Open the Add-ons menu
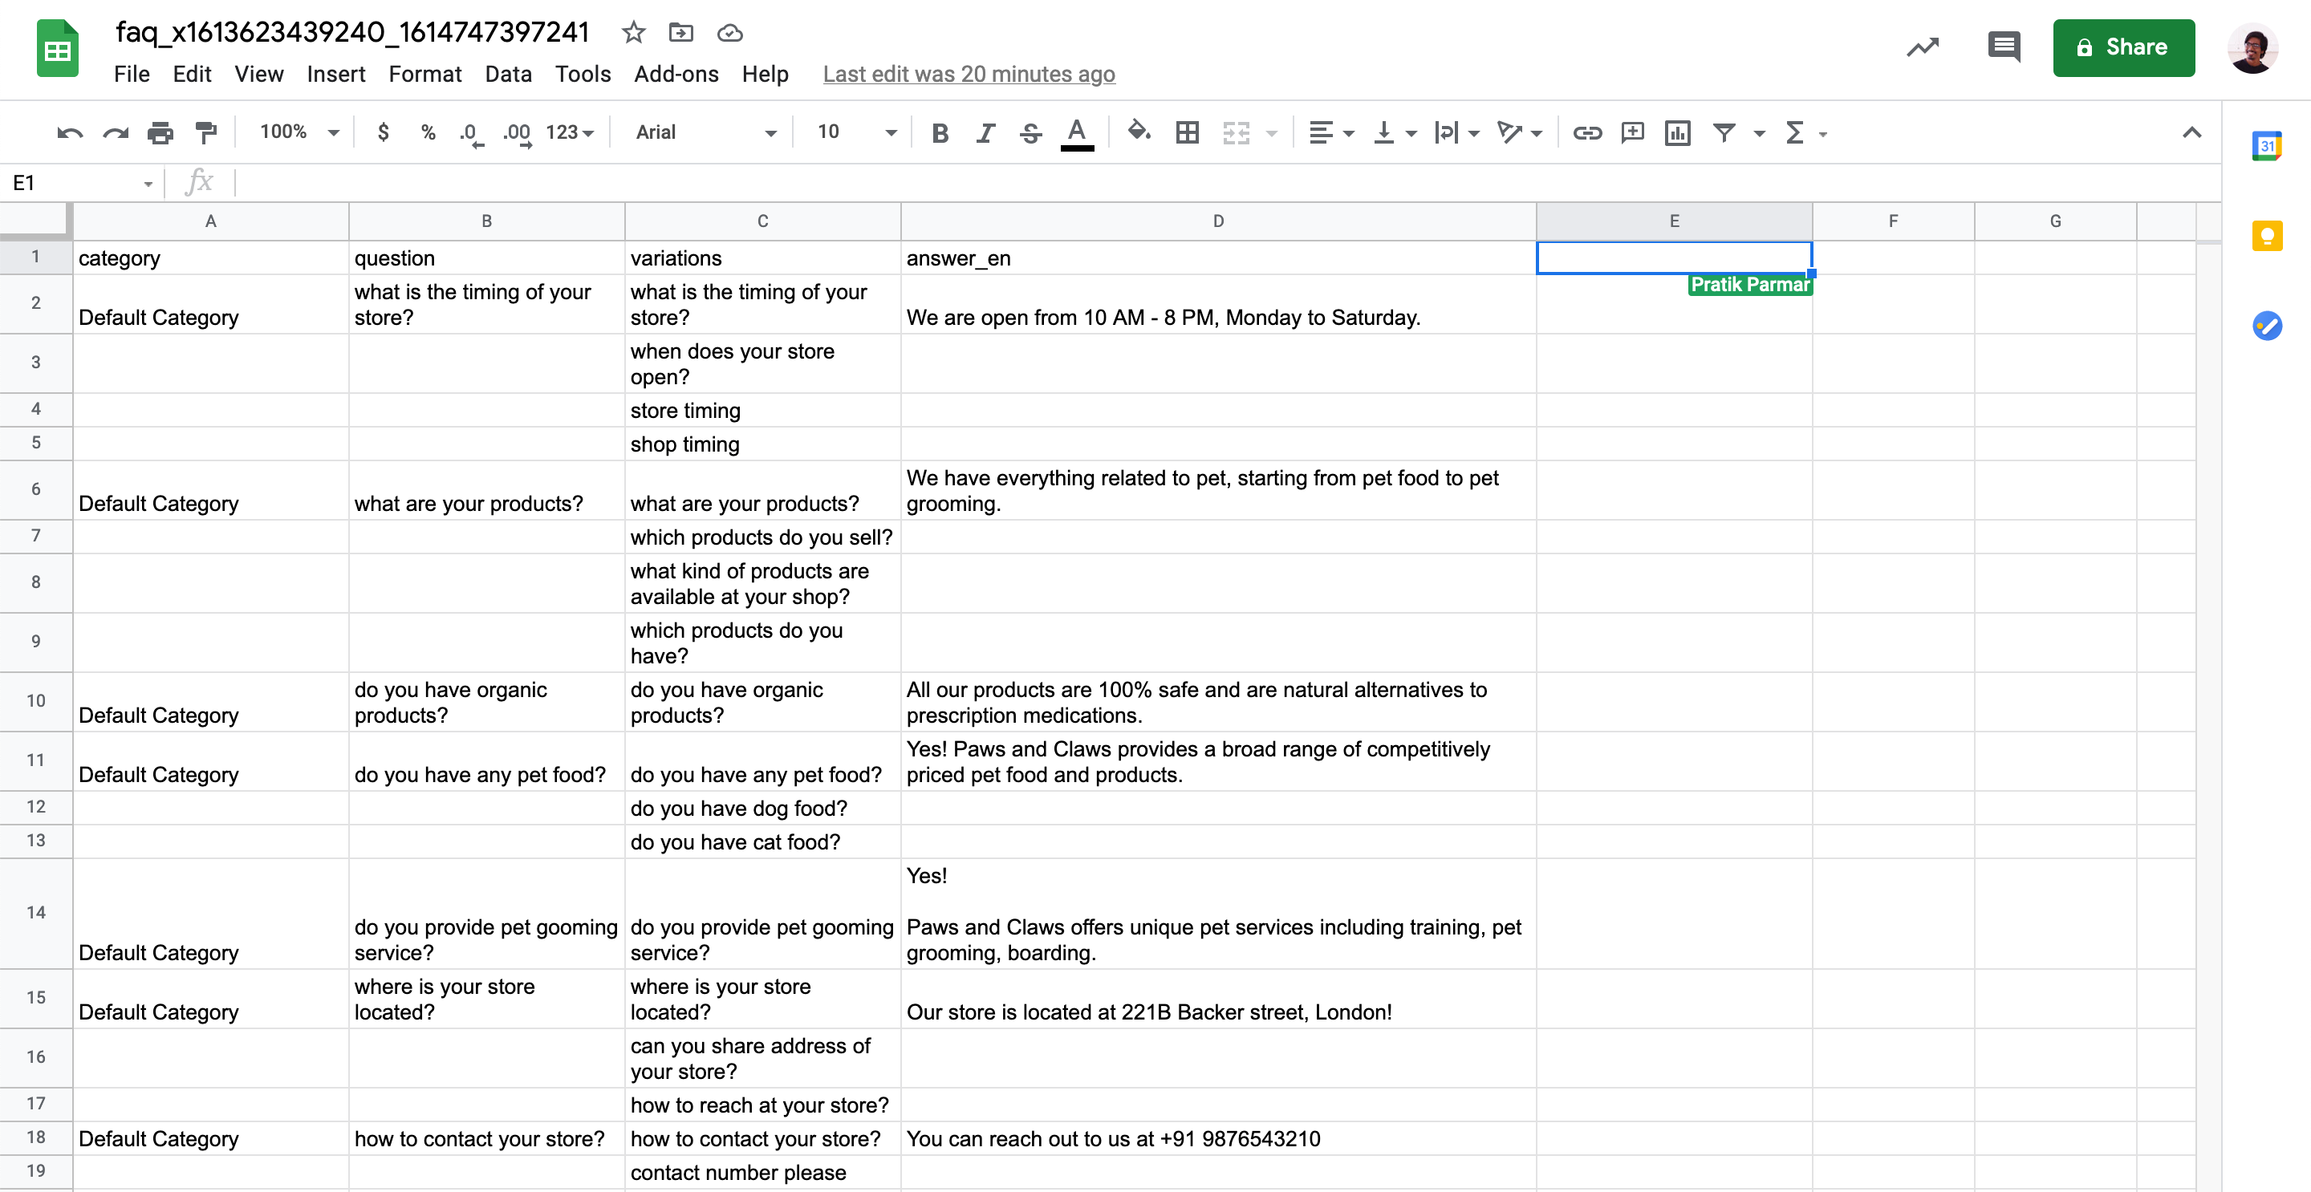2311x1192 pixels. (676, 74)
